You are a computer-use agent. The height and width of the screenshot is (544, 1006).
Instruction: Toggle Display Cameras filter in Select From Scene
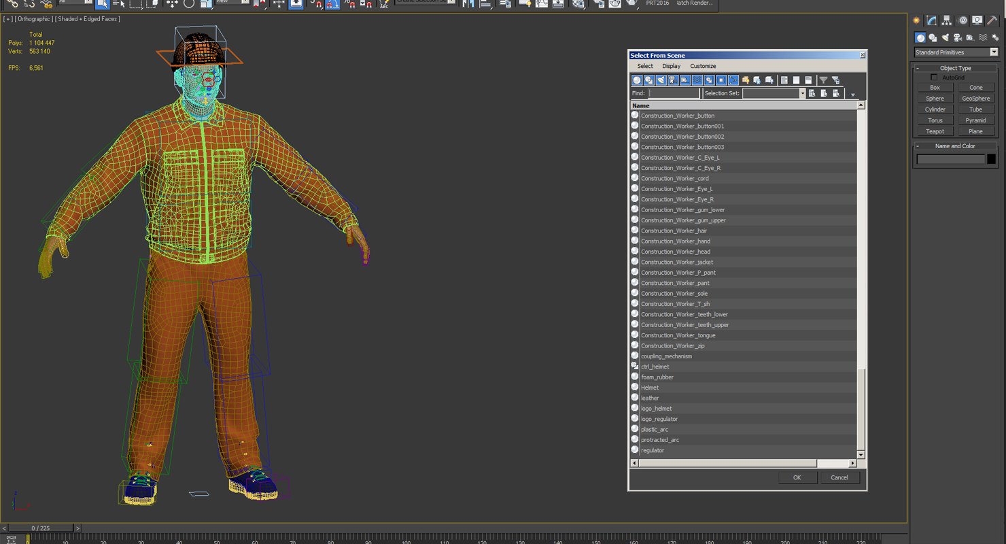click(x=673, y=80)
